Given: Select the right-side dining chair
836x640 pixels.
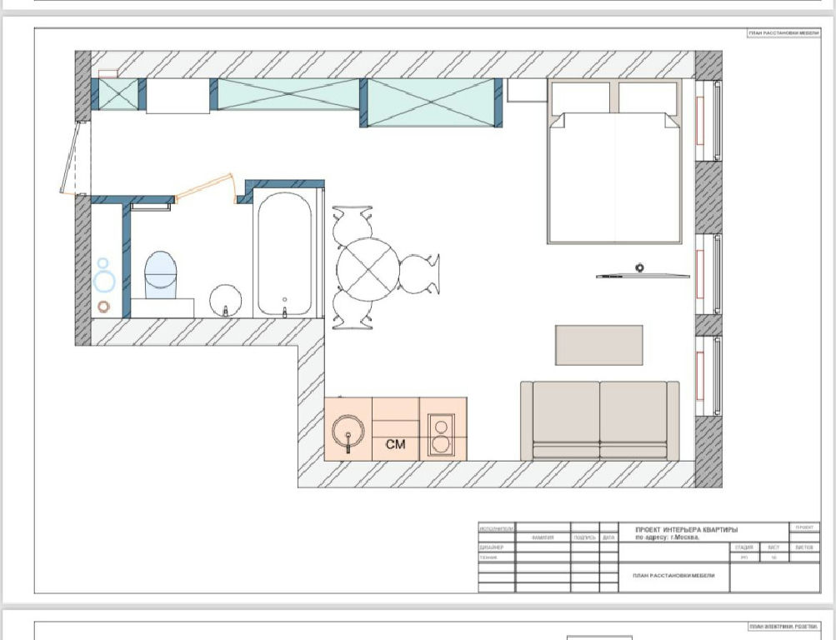Looking at the screenshot, I should tap(418, 273).
